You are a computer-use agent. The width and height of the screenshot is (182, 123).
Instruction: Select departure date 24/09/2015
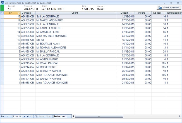click(126, 83)
